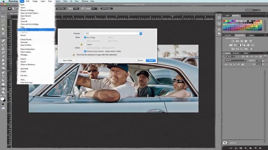Open the Format dropdown showing TIFF
Viewport: 268px width, 150px height.
pyautogui.click(x=113, y=33)
